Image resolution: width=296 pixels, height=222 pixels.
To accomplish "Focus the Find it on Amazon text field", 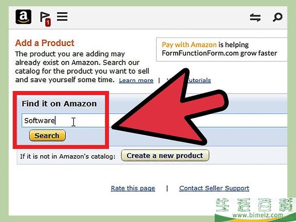I will coord(155,120).
